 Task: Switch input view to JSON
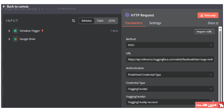[x=112, y=21]
